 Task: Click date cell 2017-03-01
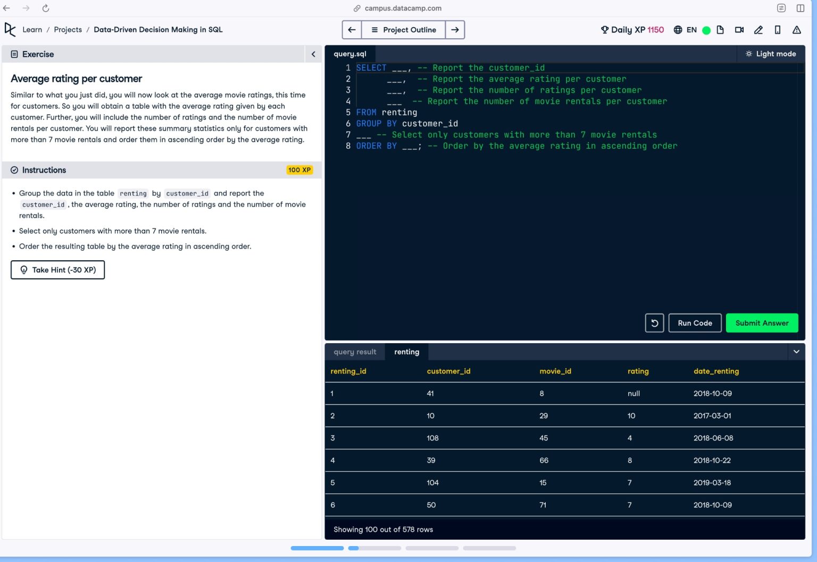coord(712,416)
